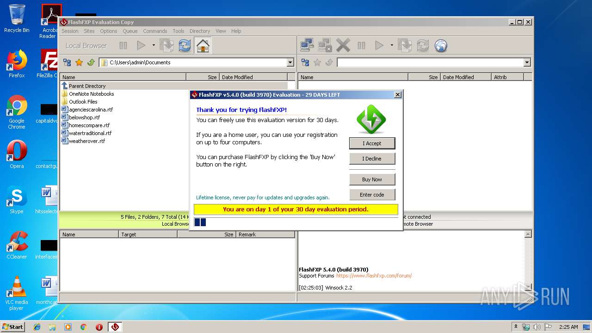
Task: Click the Windows Start button
Action: (12, 327)
